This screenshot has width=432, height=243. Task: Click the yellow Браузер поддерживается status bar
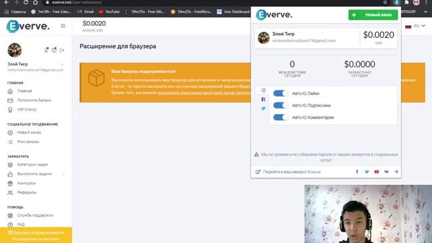(x=36, y=236)
